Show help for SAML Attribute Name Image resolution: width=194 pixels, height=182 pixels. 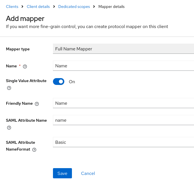click(x=9, y=128)
